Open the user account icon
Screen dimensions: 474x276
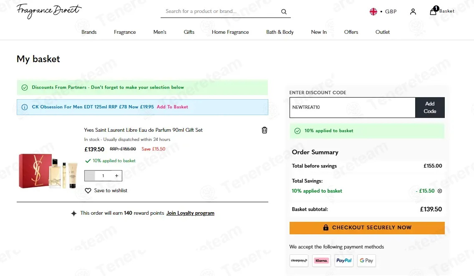coord(413,12)
